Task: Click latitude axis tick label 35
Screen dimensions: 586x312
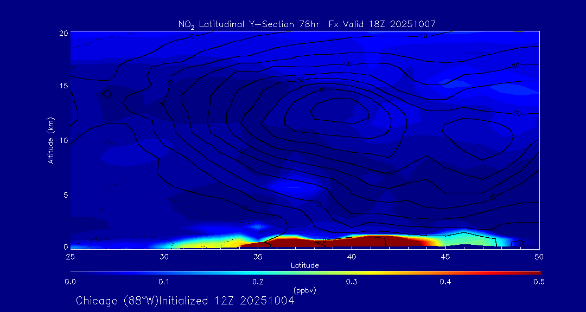Action: coord(258,257)
